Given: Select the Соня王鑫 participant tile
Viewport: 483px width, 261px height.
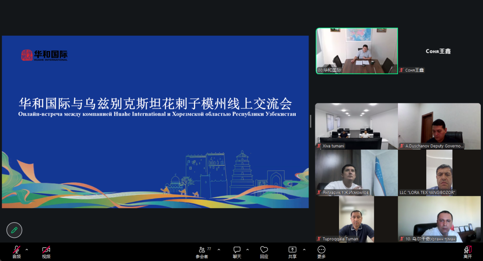Looking at the screenshot, I should pos(439,51).
